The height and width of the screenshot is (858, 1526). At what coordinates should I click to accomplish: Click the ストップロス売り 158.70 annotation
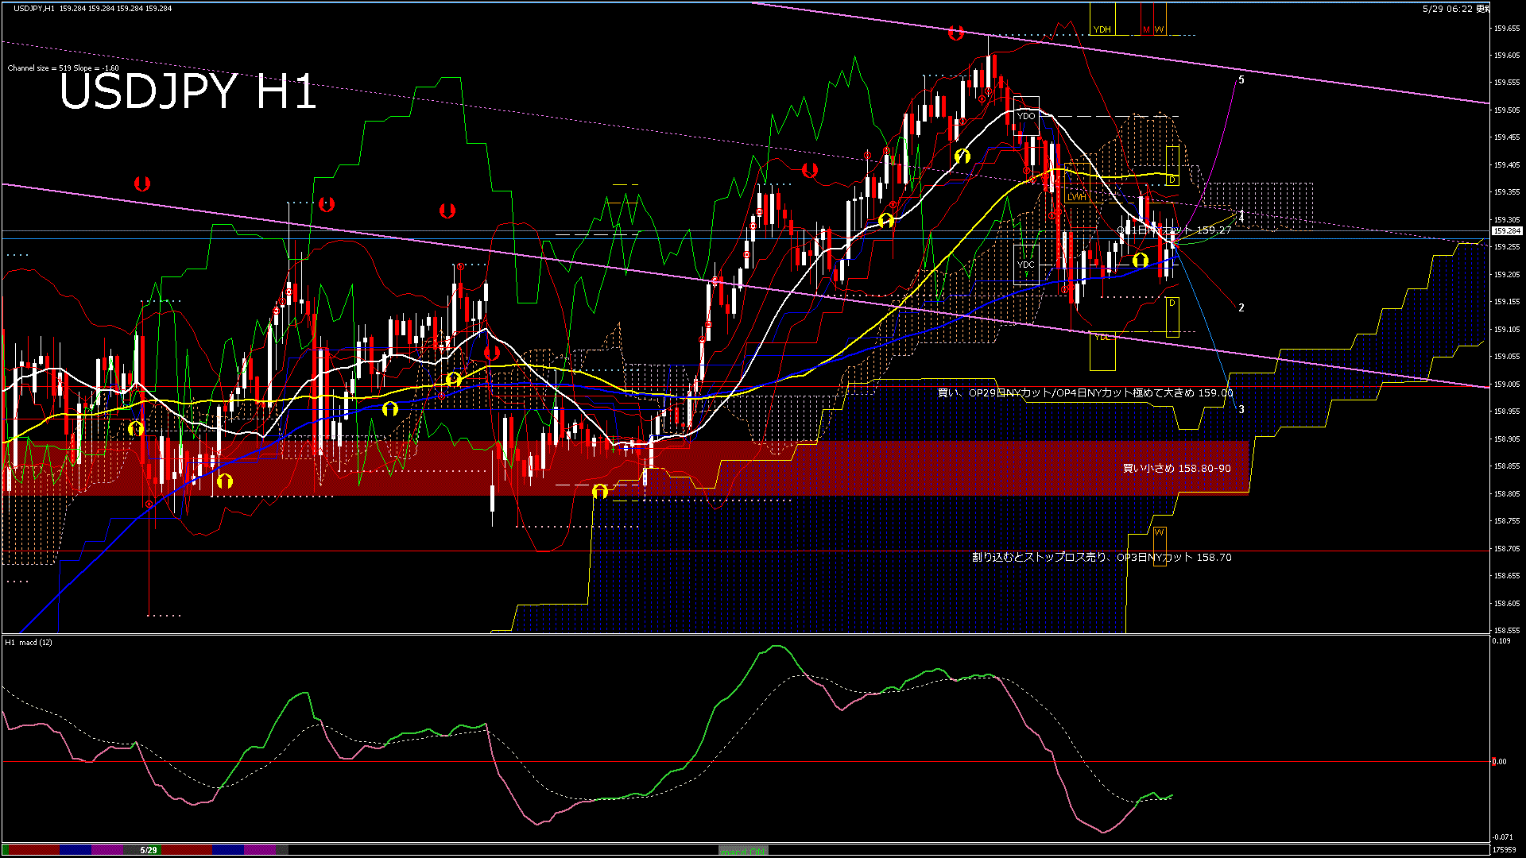(1102, 557)
